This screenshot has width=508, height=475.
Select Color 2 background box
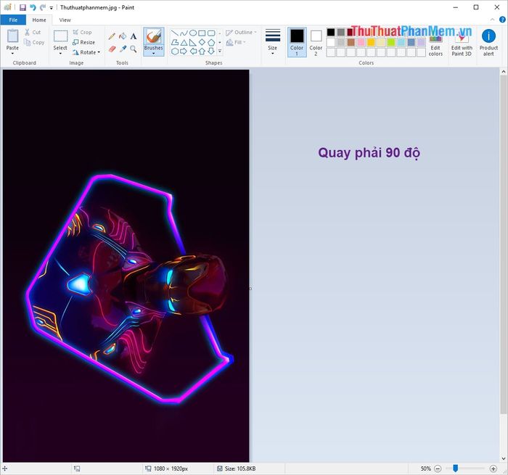(316, 42)
